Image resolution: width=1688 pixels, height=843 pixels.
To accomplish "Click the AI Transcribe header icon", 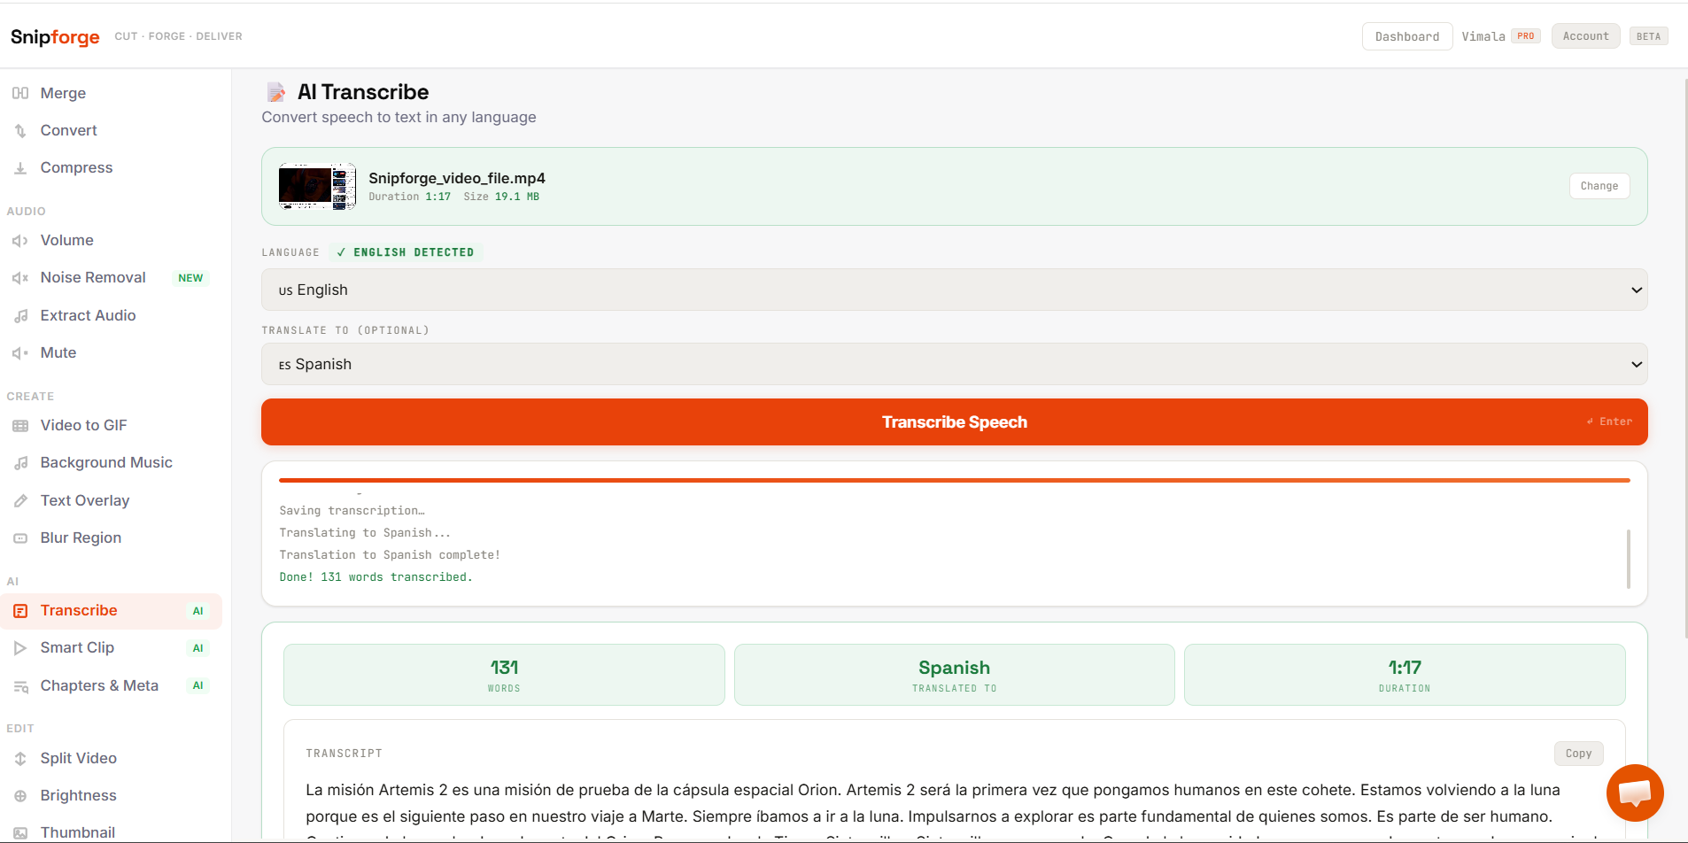I will click(276, 92).
